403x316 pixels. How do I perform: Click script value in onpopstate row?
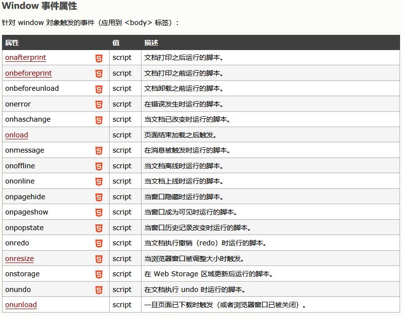122,228
